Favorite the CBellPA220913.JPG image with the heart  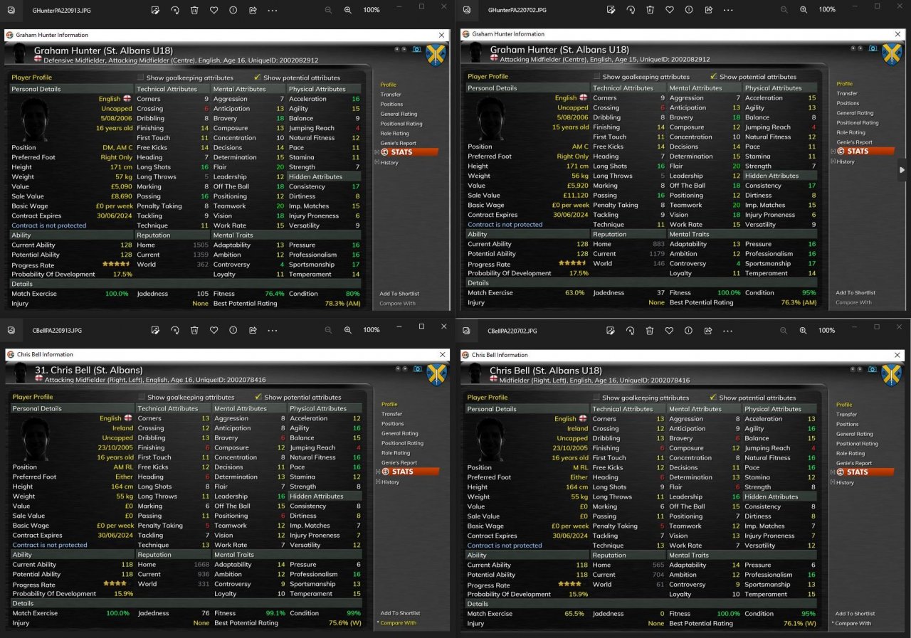tap(214, 330)
